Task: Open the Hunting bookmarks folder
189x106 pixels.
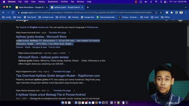Action: [x=73, y=17]
